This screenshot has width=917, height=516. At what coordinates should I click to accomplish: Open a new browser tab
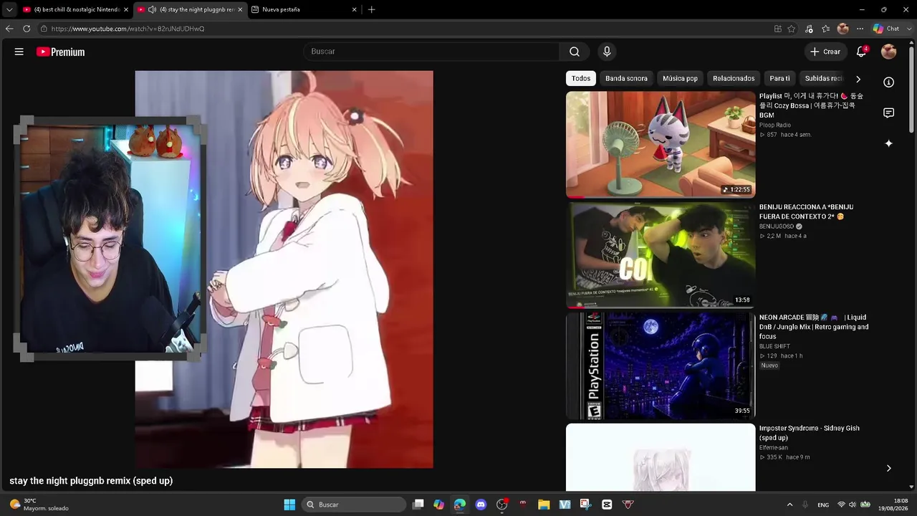pos(371,9)
